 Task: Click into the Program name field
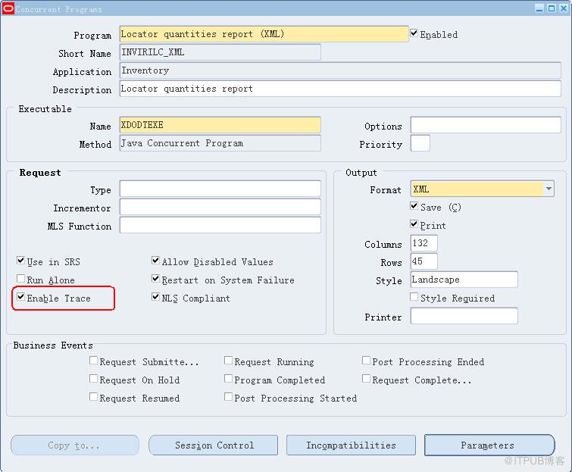point(264,34)
